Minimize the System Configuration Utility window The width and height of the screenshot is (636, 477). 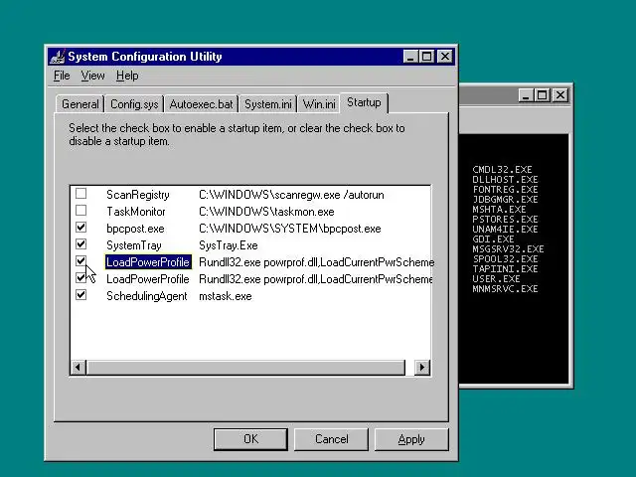point(410,57)
